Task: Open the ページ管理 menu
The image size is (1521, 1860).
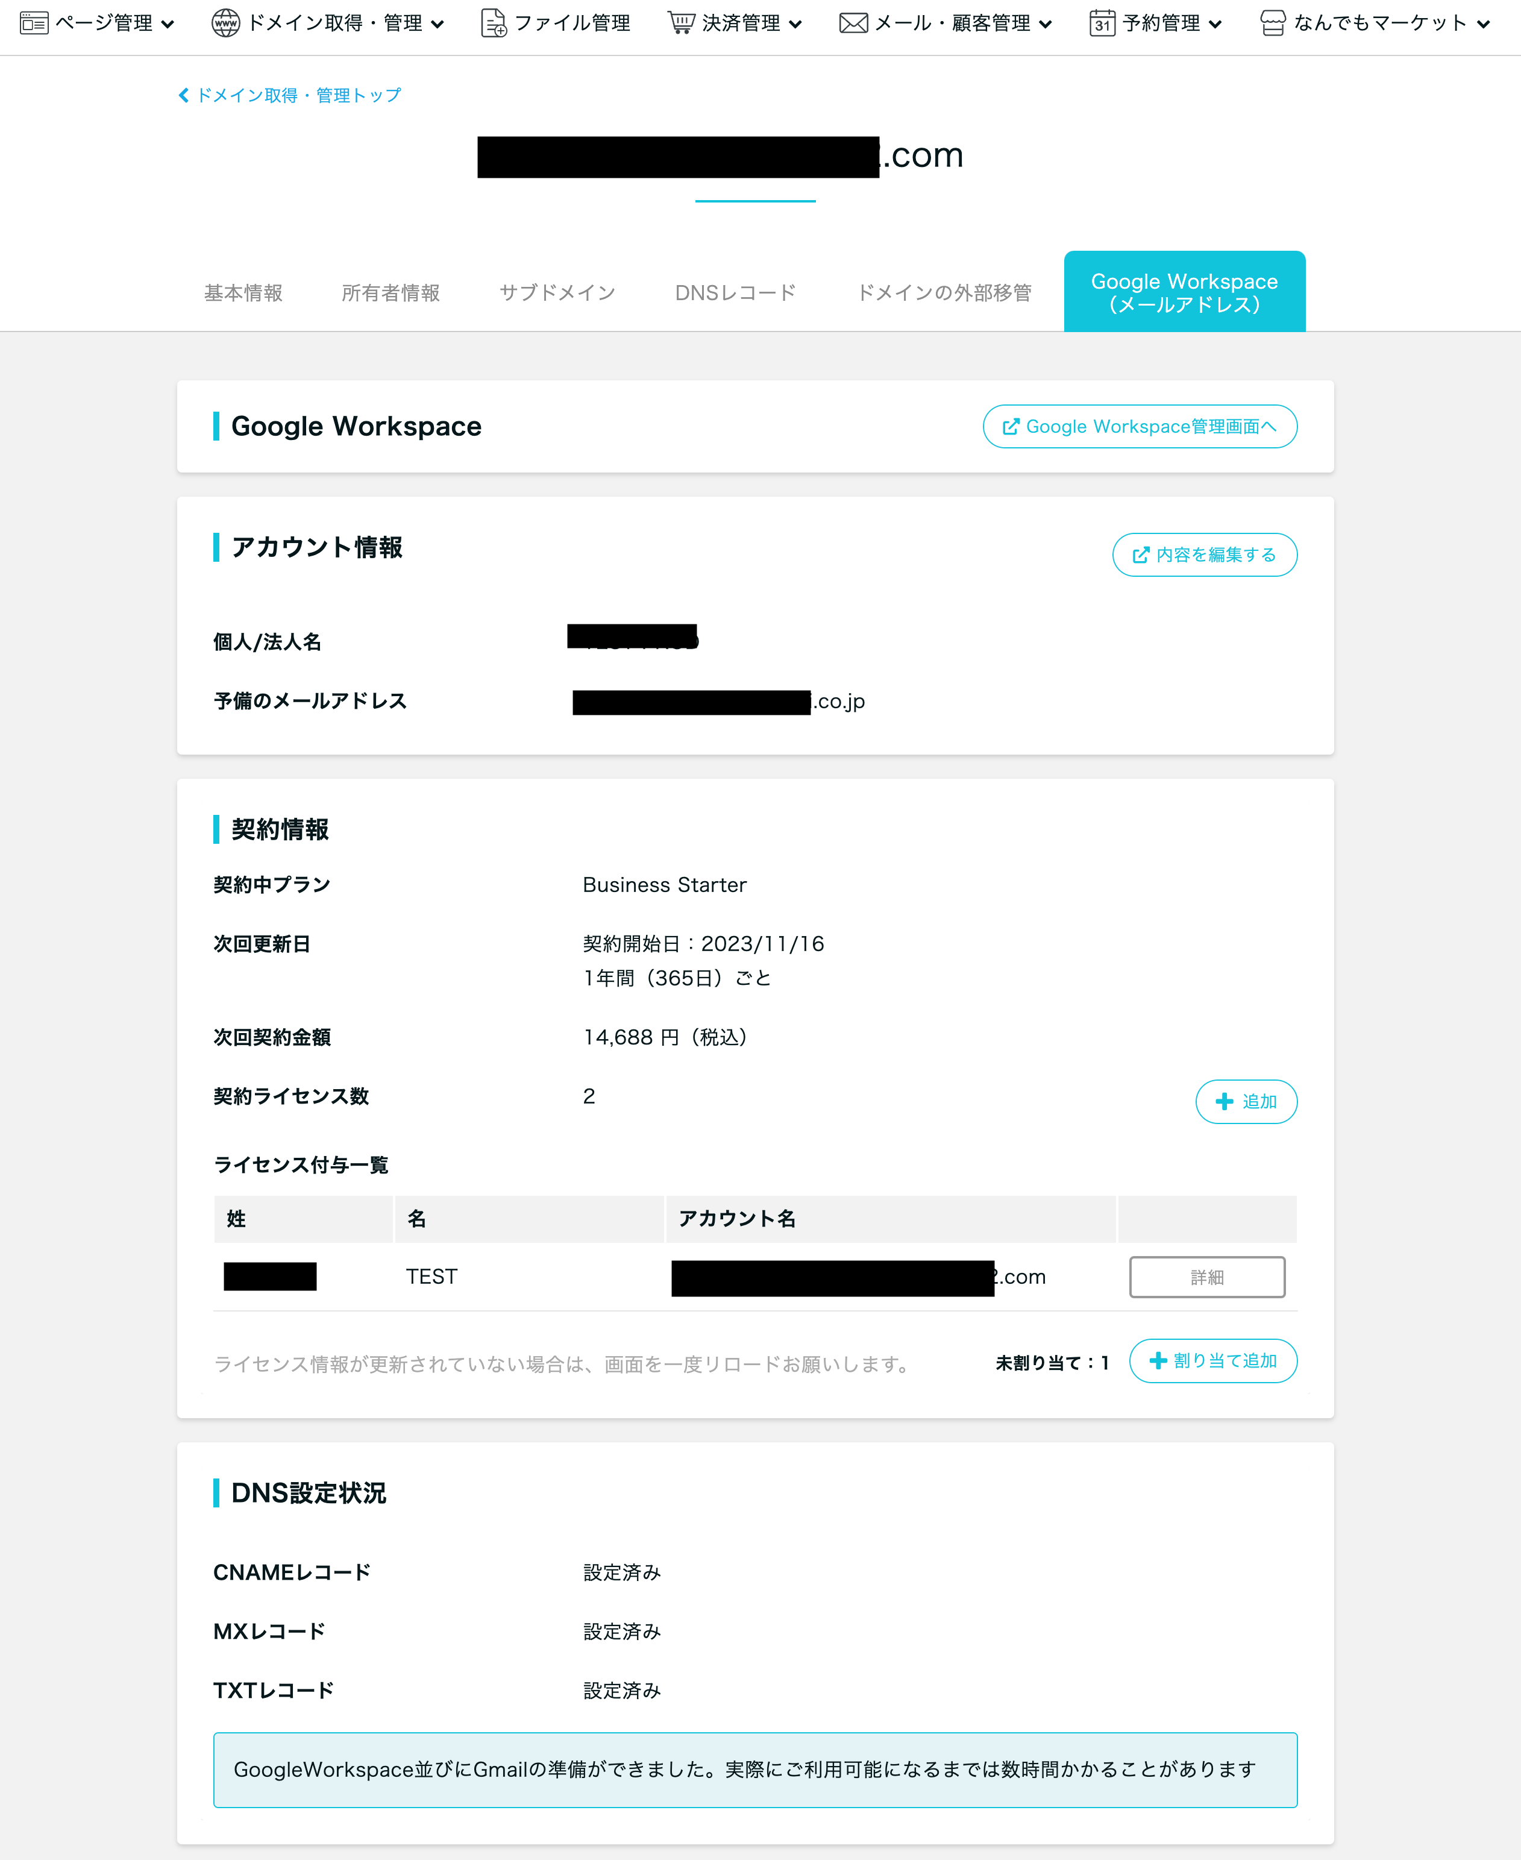Action: (x=97, y=23)
